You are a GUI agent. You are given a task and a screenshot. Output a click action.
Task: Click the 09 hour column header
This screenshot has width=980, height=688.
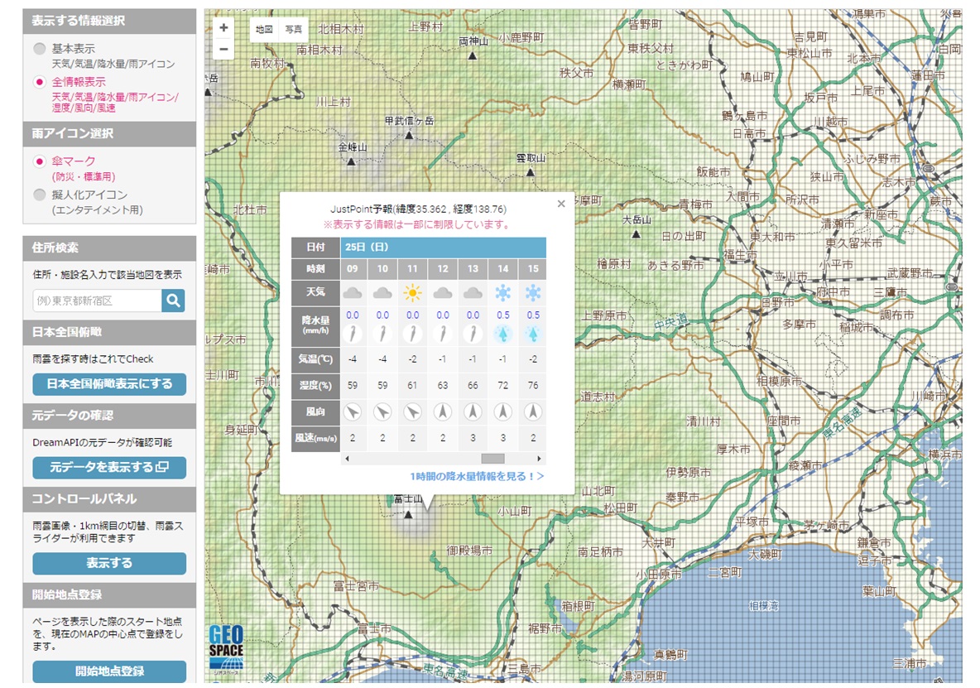tap(353, 269)
